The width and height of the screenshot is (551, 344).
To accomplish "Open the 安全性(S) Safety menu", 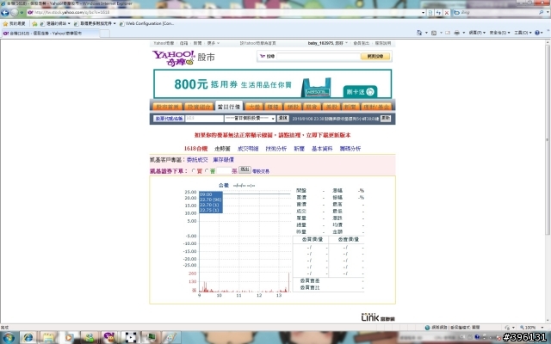I will 499,33.
